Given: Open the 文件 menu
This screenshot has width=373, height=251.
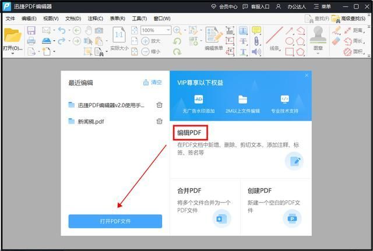Looking at the screenshot, I should [10, 19].
